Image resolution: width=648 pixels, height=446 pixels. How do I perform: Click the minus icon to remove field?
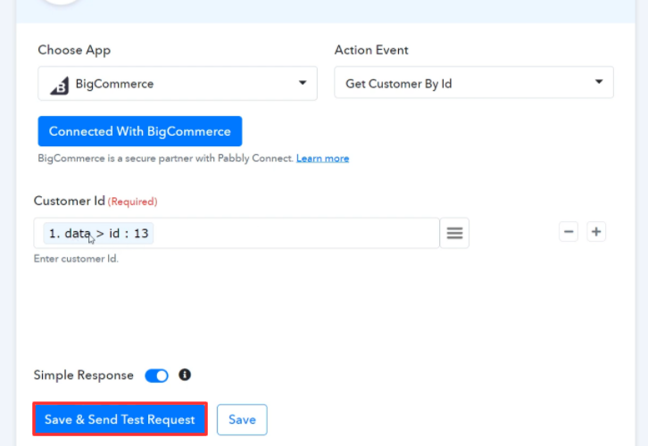pyautogui.click(x=569, y=232)
